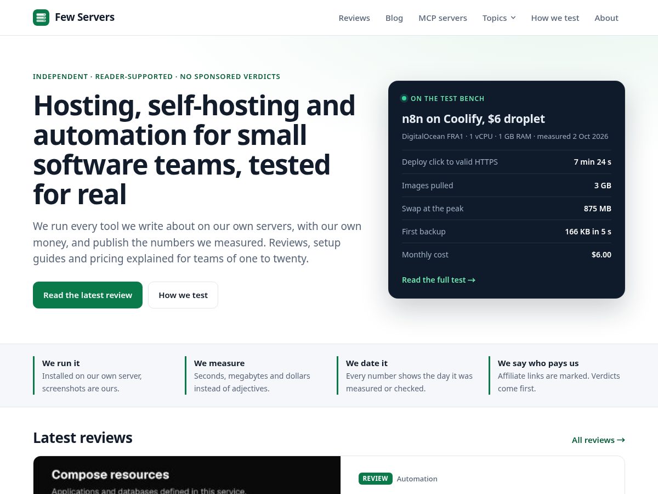Screen dimensions: 658x494
Task: Click the main hero headline
Action: (x=194, y=150)
